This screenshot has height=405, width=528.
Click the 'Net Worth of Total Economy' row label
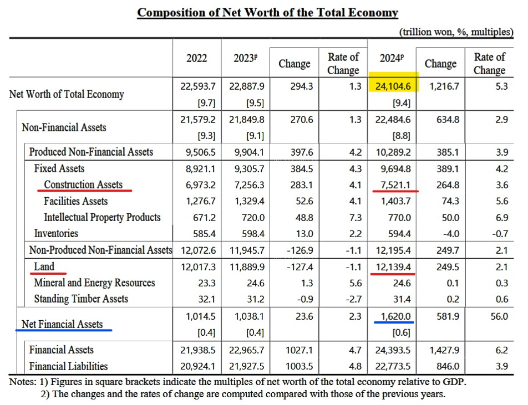coord(67,94)
